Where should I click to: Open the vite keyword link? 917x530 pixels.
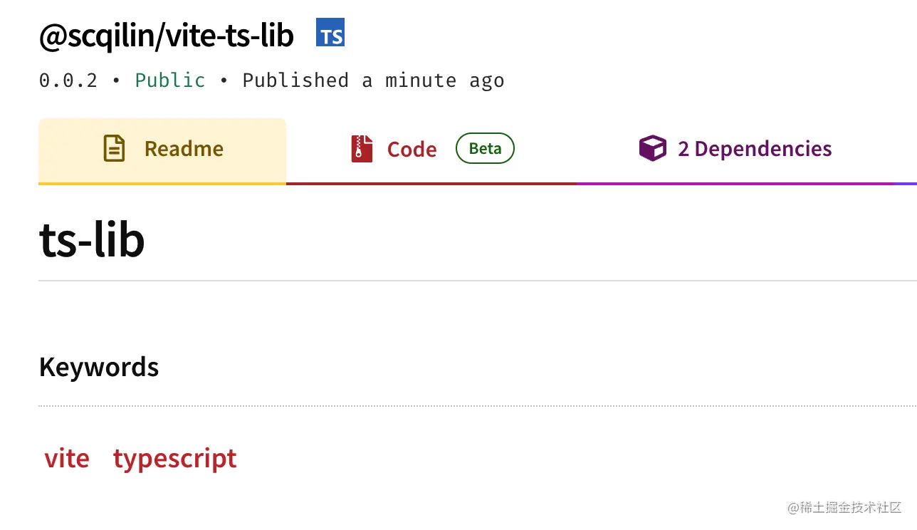click(67, 458)
